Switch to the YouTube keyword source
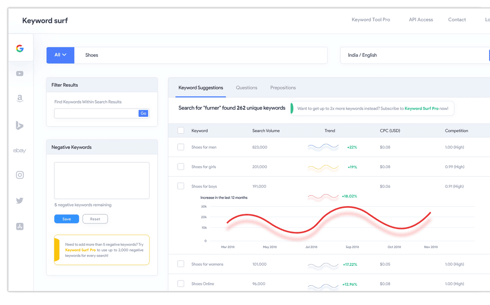The image size is (490, 305). pos(19,73)
